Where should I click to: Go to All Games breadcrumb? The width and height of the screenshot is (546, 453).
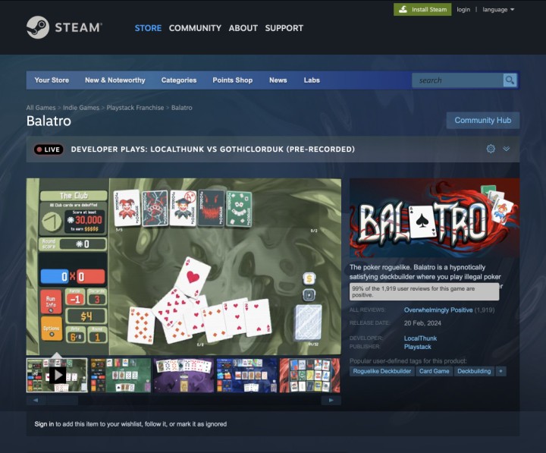click(x=41, y=108)
